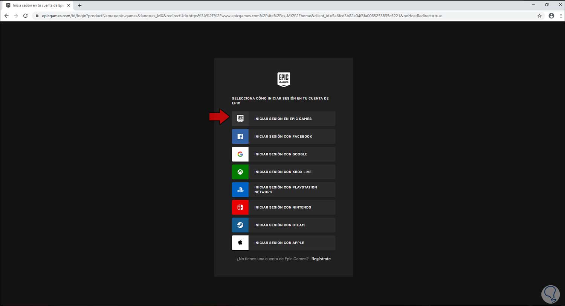Choose Iniciar sesión en Epic Games

[284, 119]
